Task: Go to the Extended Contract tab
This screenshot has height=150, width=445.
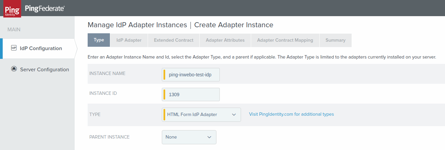Action: [x=174, y=40]
